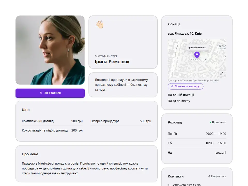Click the Виїзд по Києву text
This screenshot has width=248, height=186.
(179, 101)
